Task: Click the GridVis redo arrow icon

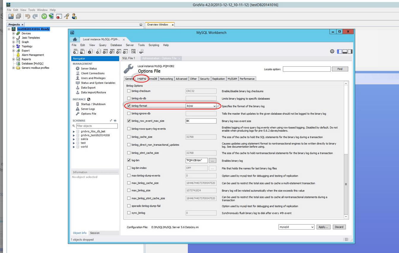Action: tap(35, 16)
